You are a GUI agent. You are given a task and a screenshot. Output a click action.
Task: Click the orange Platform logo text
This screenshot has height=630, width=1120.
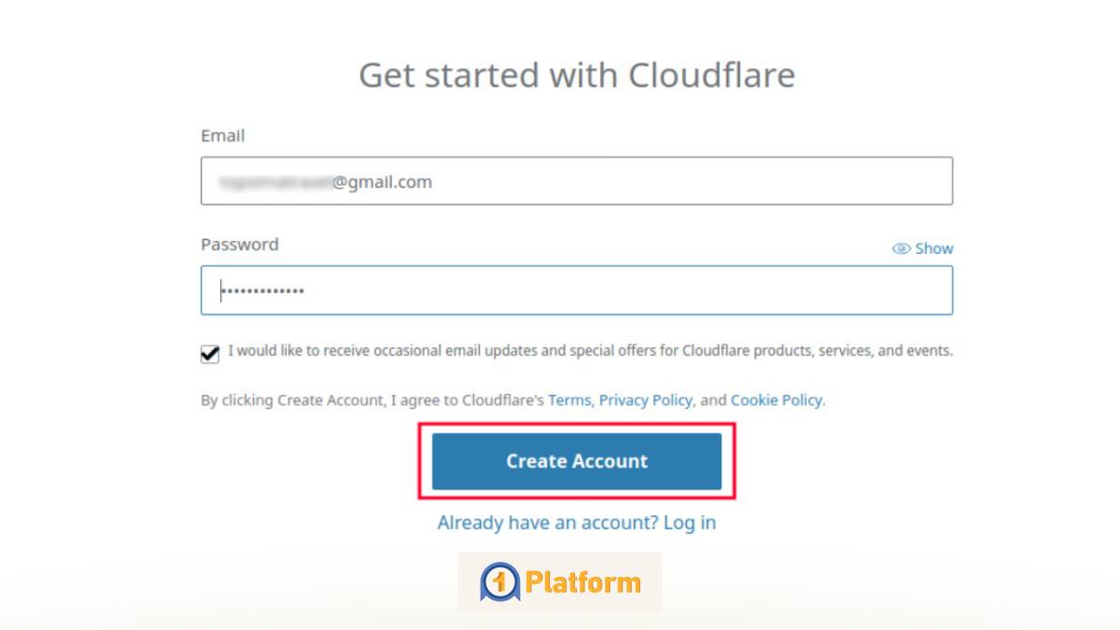click(582, 582)
